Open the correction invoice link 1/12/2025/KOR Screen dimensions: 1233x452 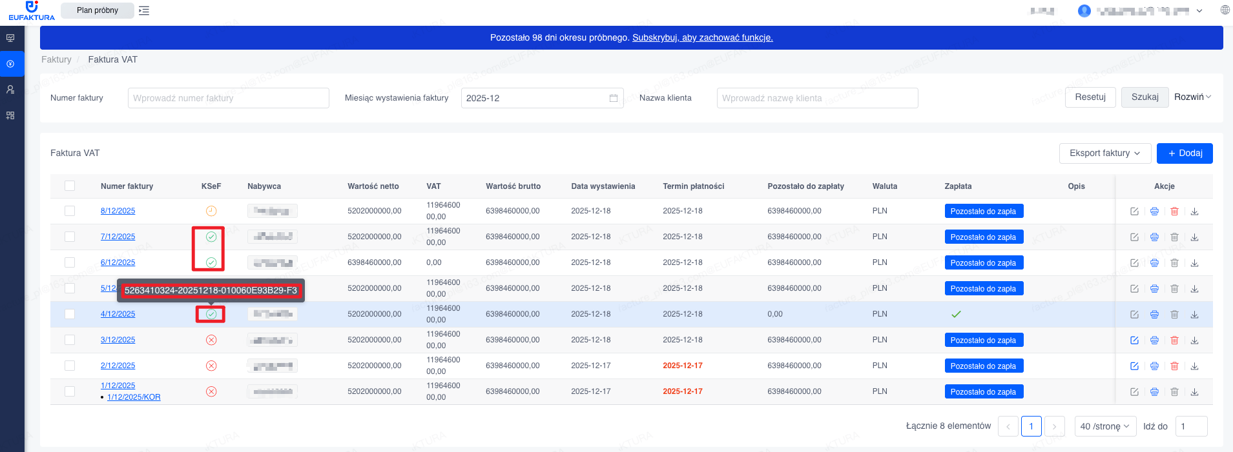134,397
